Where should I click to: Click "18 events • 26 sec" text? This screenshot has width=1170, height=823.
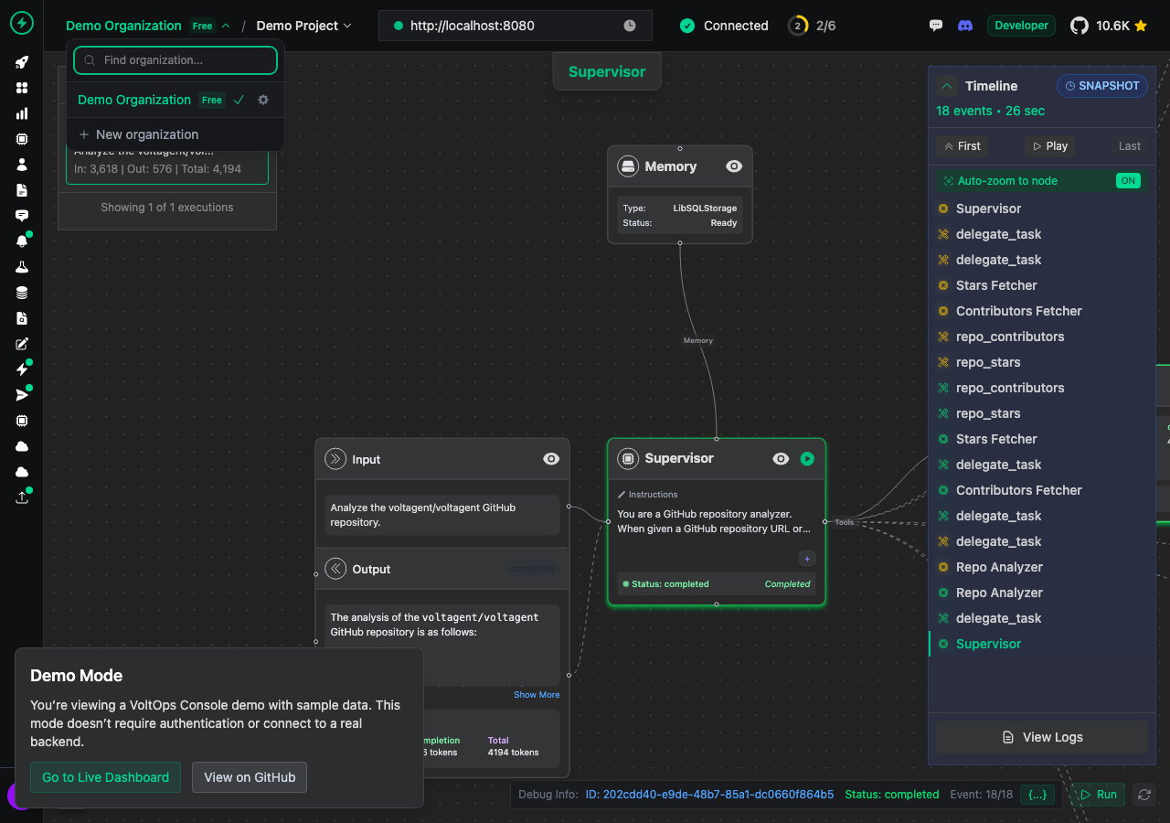pos(990,111)
